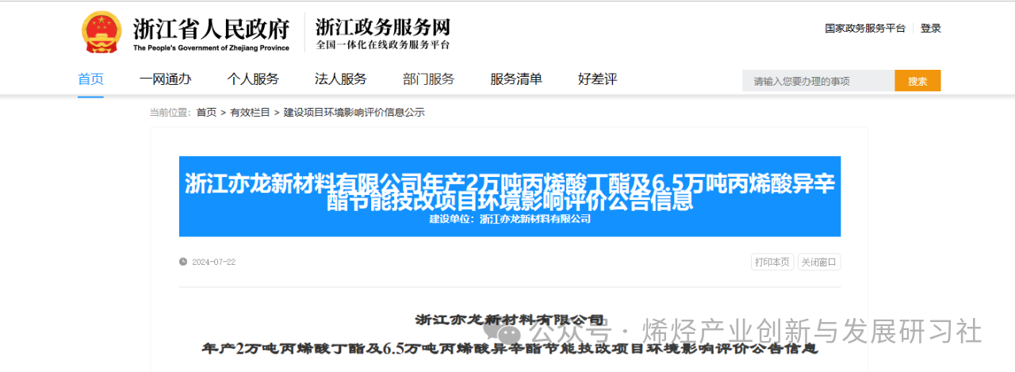Click the 打印本页 button
Image resolution: width=1015 pixels, height=372 pixels.
(772, 262)
